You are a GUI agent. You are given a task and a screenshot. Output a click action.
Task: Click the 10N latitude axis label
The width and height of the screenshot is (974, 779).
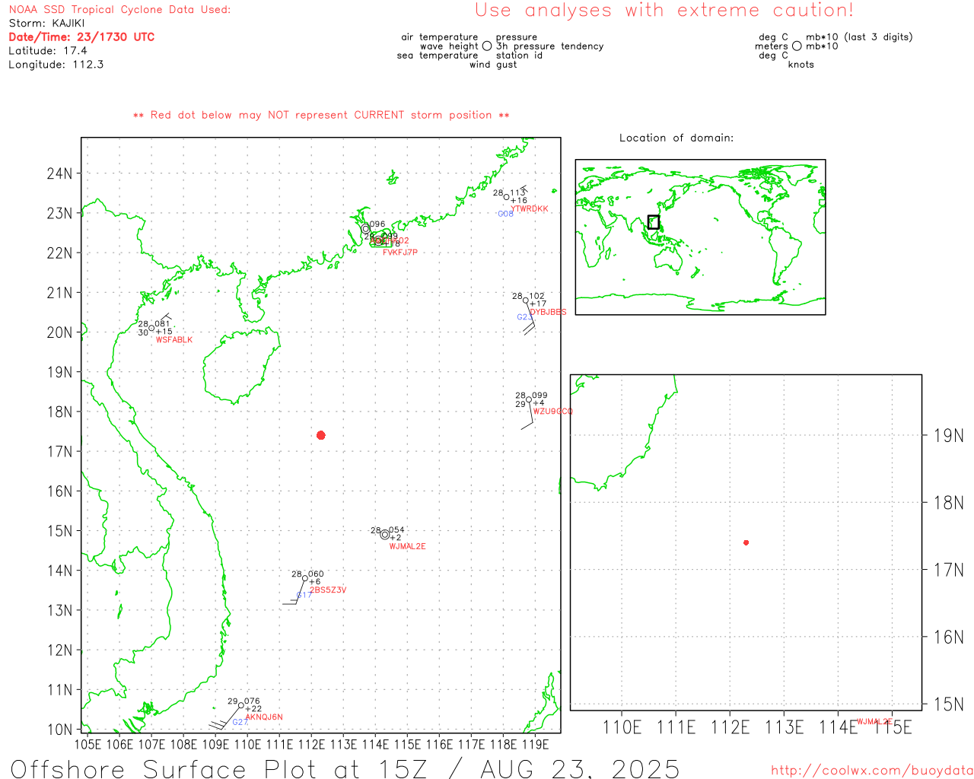pyautogui.click(x=59, y=730)
